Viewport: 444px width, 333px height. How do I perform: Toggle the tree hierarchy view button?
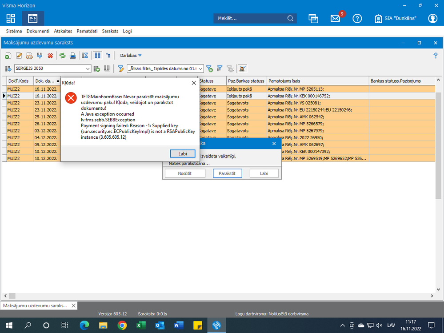[108, 56]
